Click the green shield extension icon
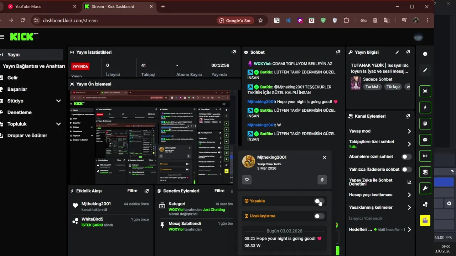 [323, 21]
